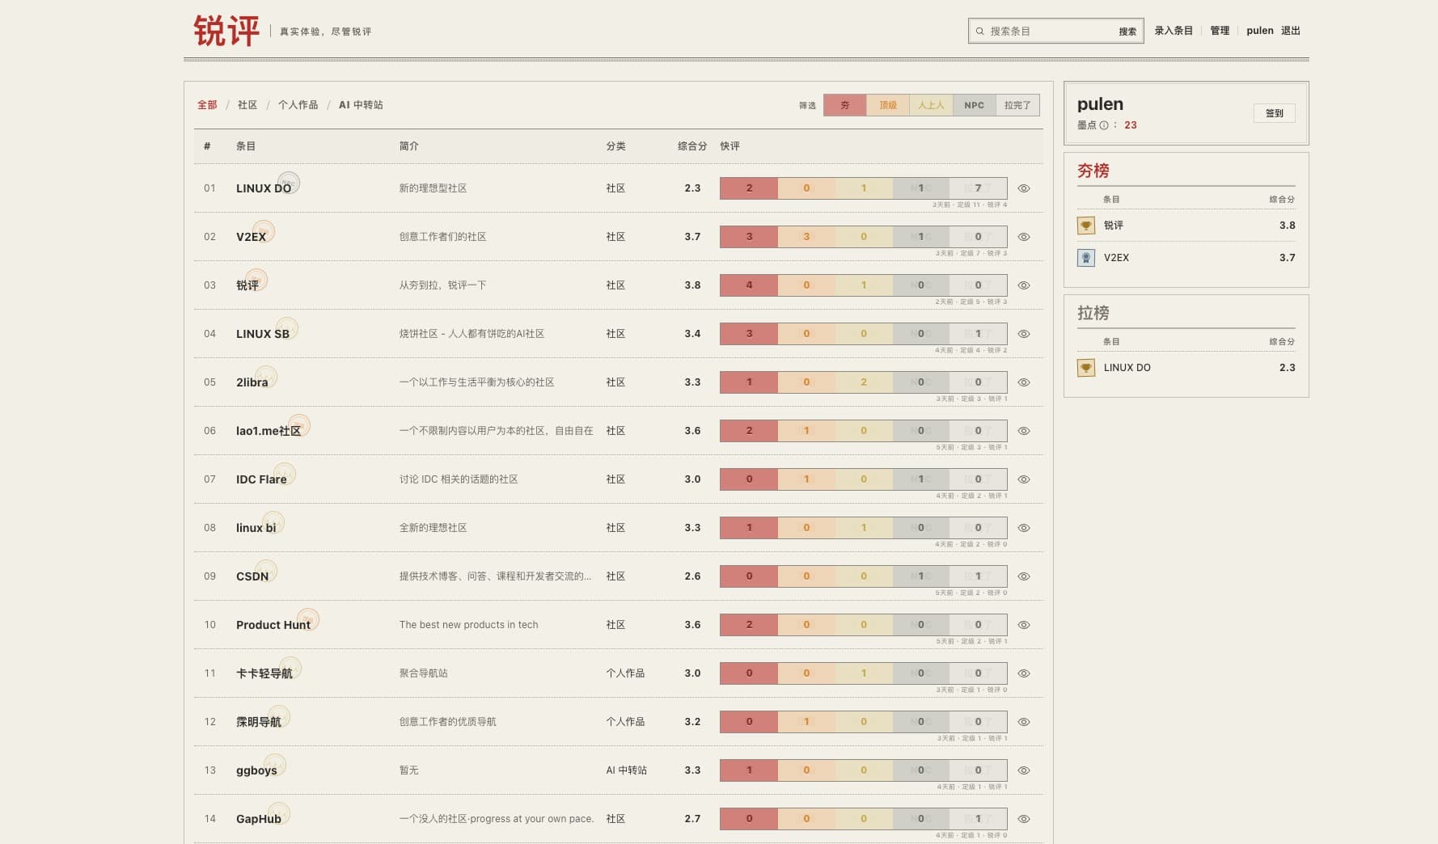The image size is (1438, 844).
Task: Toggle the eye icon in LINUX SB row
Action: pos(1024,334)
